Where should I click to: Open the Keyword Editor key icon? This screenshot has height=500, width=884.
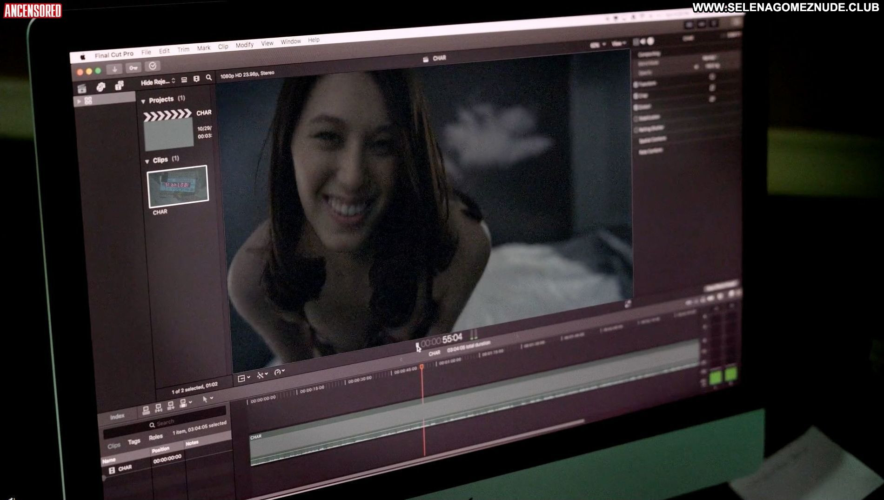[x=134, y=68]
